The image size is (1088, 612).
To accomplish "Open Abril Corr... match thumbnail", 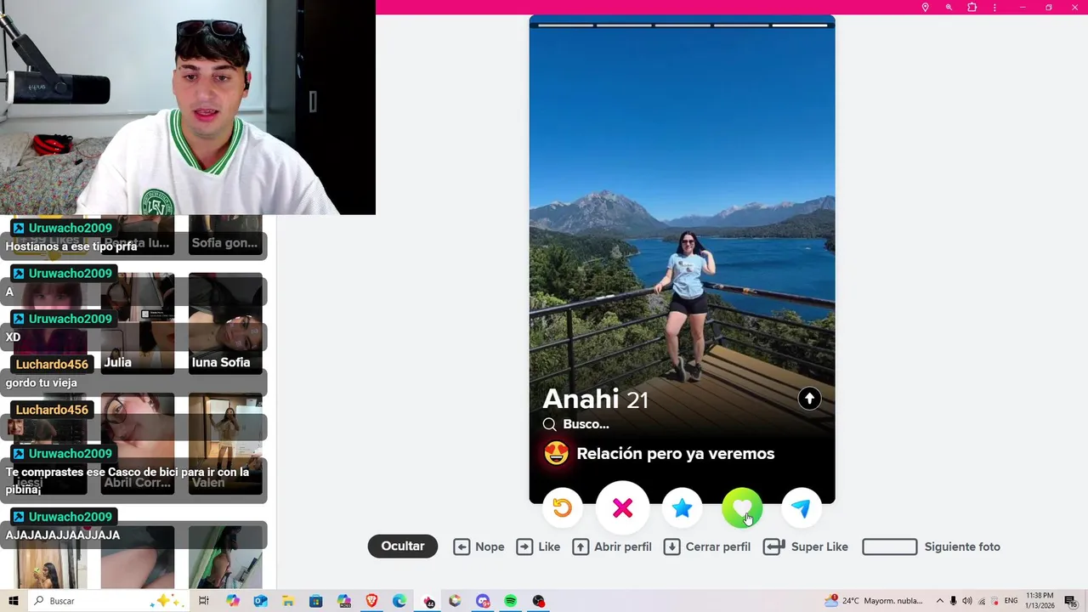I will coord(138,443).
